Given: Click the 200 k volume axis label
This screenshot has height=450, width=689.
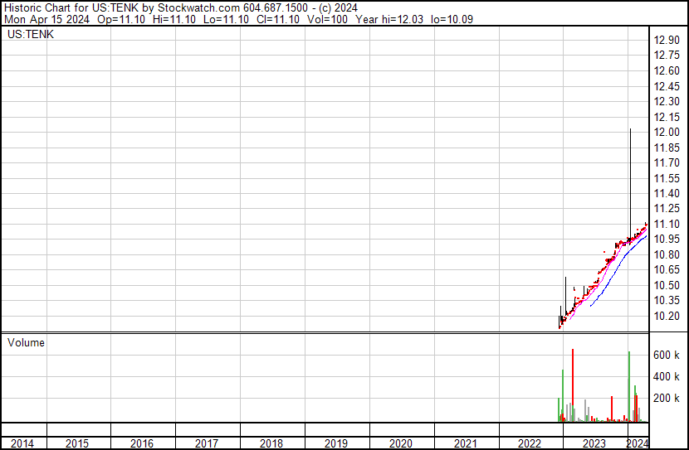Looking at the screenshot, I should 667,398.
